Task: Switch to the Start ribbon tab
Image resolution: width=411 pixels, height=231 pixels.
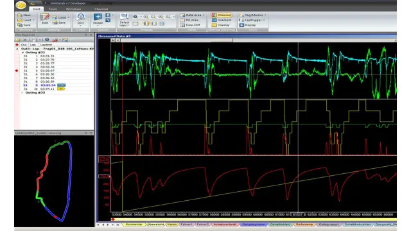Action: pyautogui.click(x=36, y=9)
